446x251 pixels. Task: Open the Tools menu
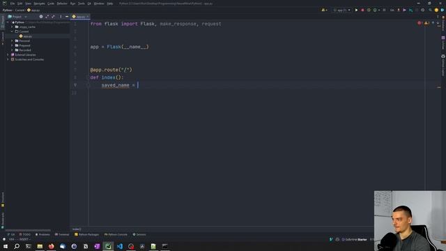point(82,3)
